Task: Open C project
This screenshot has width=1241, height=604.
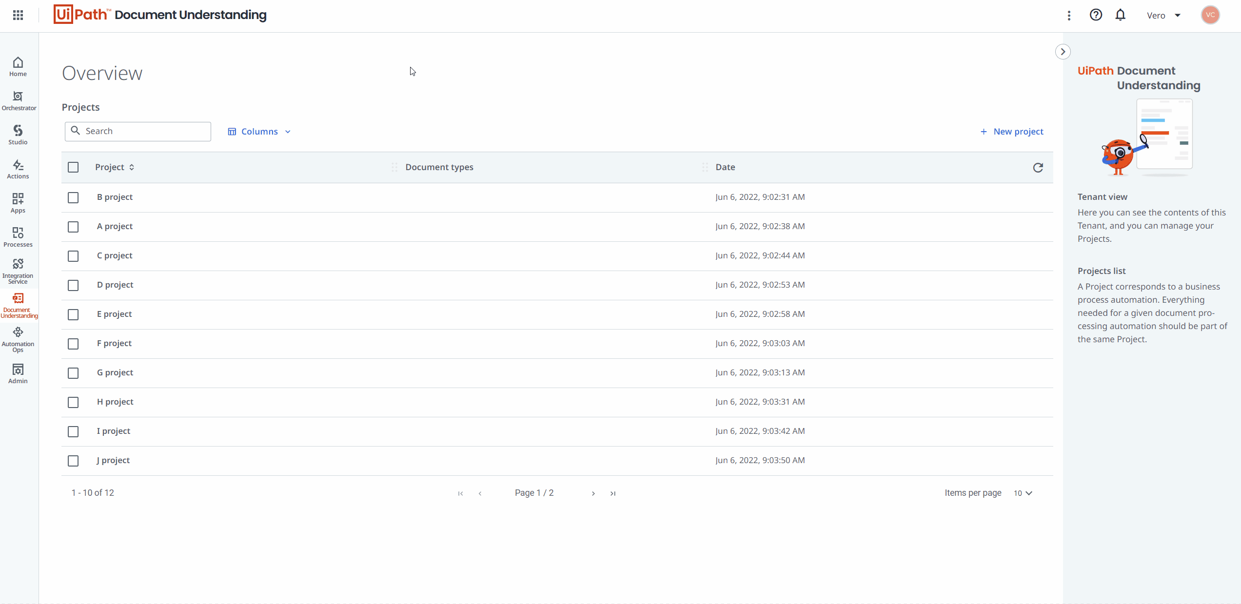Action: point(115,255)
